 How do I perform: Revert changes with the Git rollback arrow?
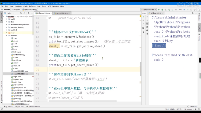click(x=195, y=10)
